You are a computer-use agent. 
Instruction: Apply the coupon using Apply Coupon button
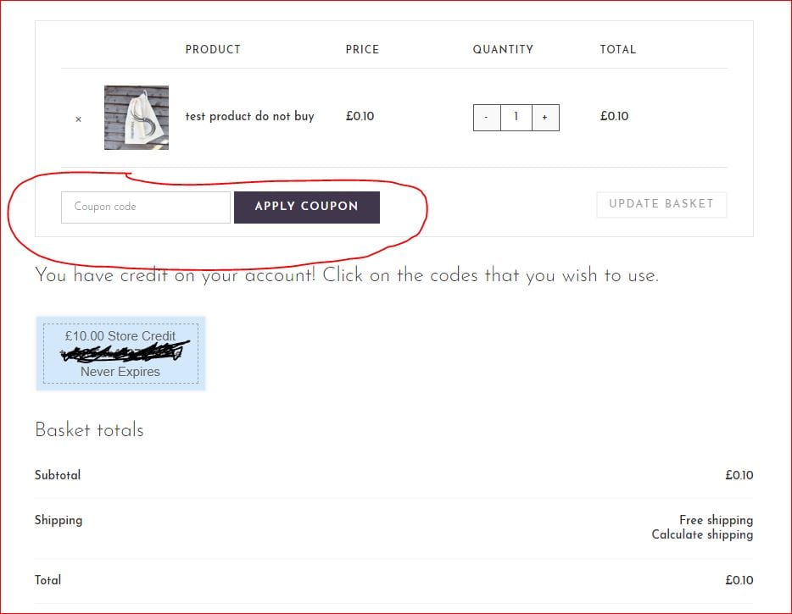click(307, 207)
